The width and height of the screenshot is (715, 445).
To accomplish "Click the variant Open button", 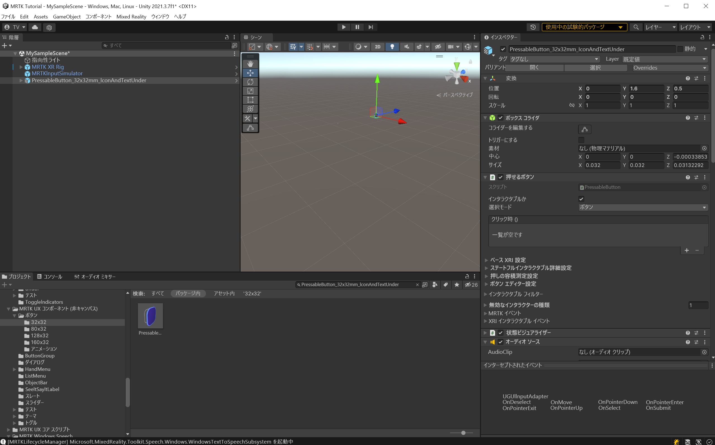I will (x=534, y=68).
